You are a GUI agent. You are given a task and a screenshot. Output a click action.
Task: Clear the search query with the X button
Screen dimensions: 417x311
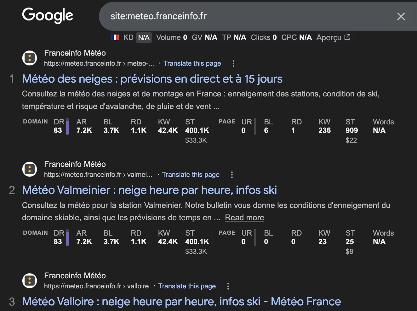[401, 16]
